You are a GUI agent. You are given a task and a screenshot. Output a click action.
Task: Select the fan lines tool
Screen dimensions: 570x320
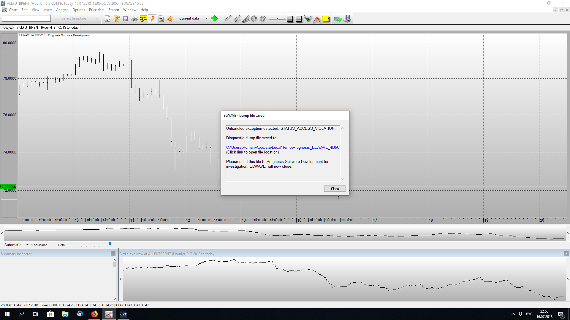[246, 19]
